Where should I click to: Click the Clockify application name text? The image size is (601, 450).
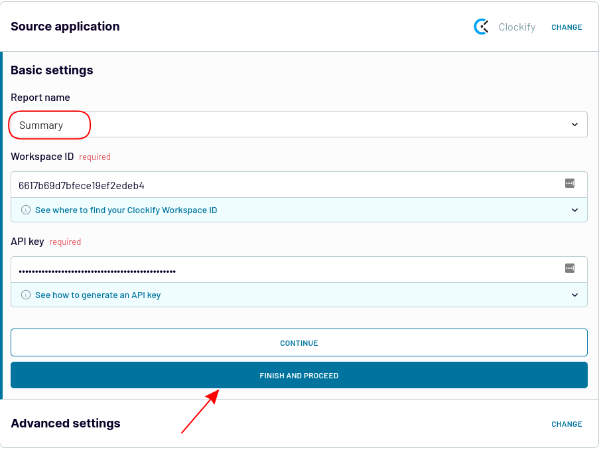coord(517,27)
